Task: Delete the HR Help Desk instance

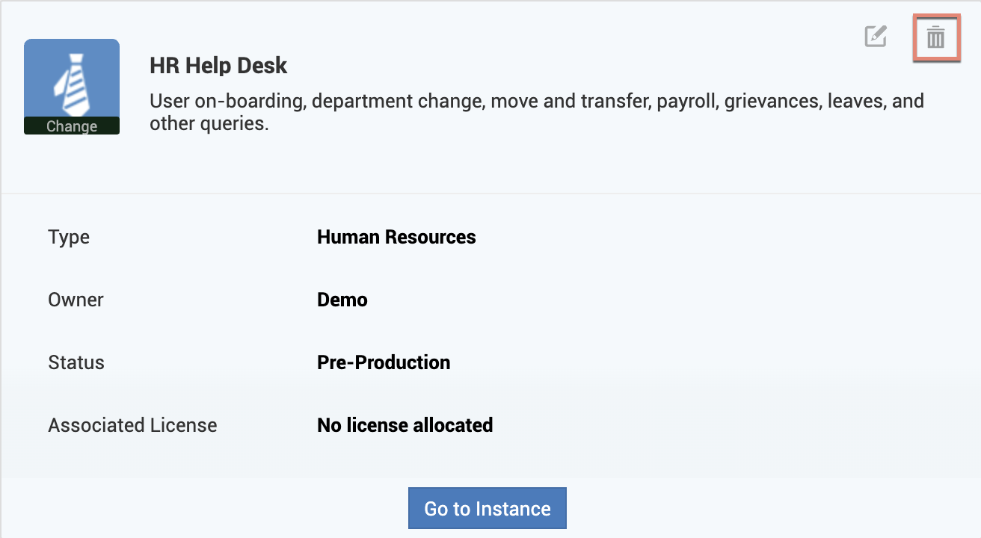Action: [x=935, y=37]
